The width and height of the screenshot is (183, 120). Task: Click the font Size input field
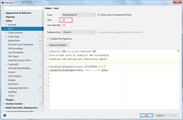click(x=66, y=20)
